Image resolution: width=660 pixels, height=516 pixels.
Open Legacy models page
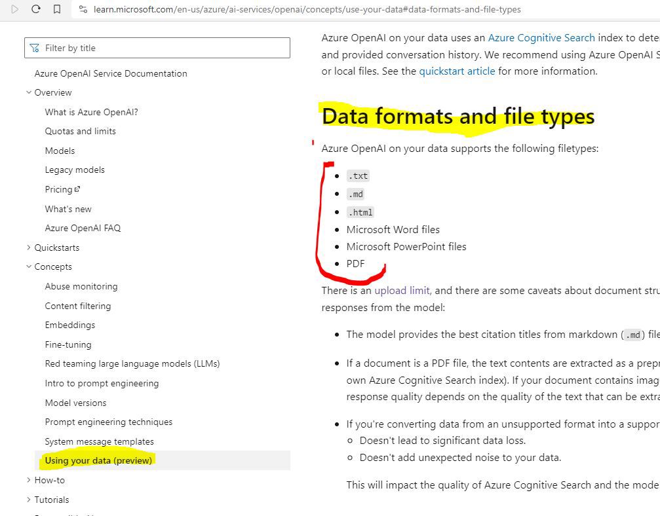tap(75, 170)
